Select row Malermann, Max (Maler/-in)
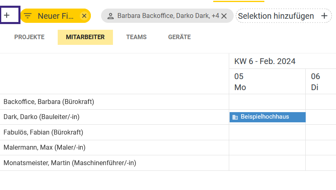This screenshot has width=336, height=190. click(45, 147)
